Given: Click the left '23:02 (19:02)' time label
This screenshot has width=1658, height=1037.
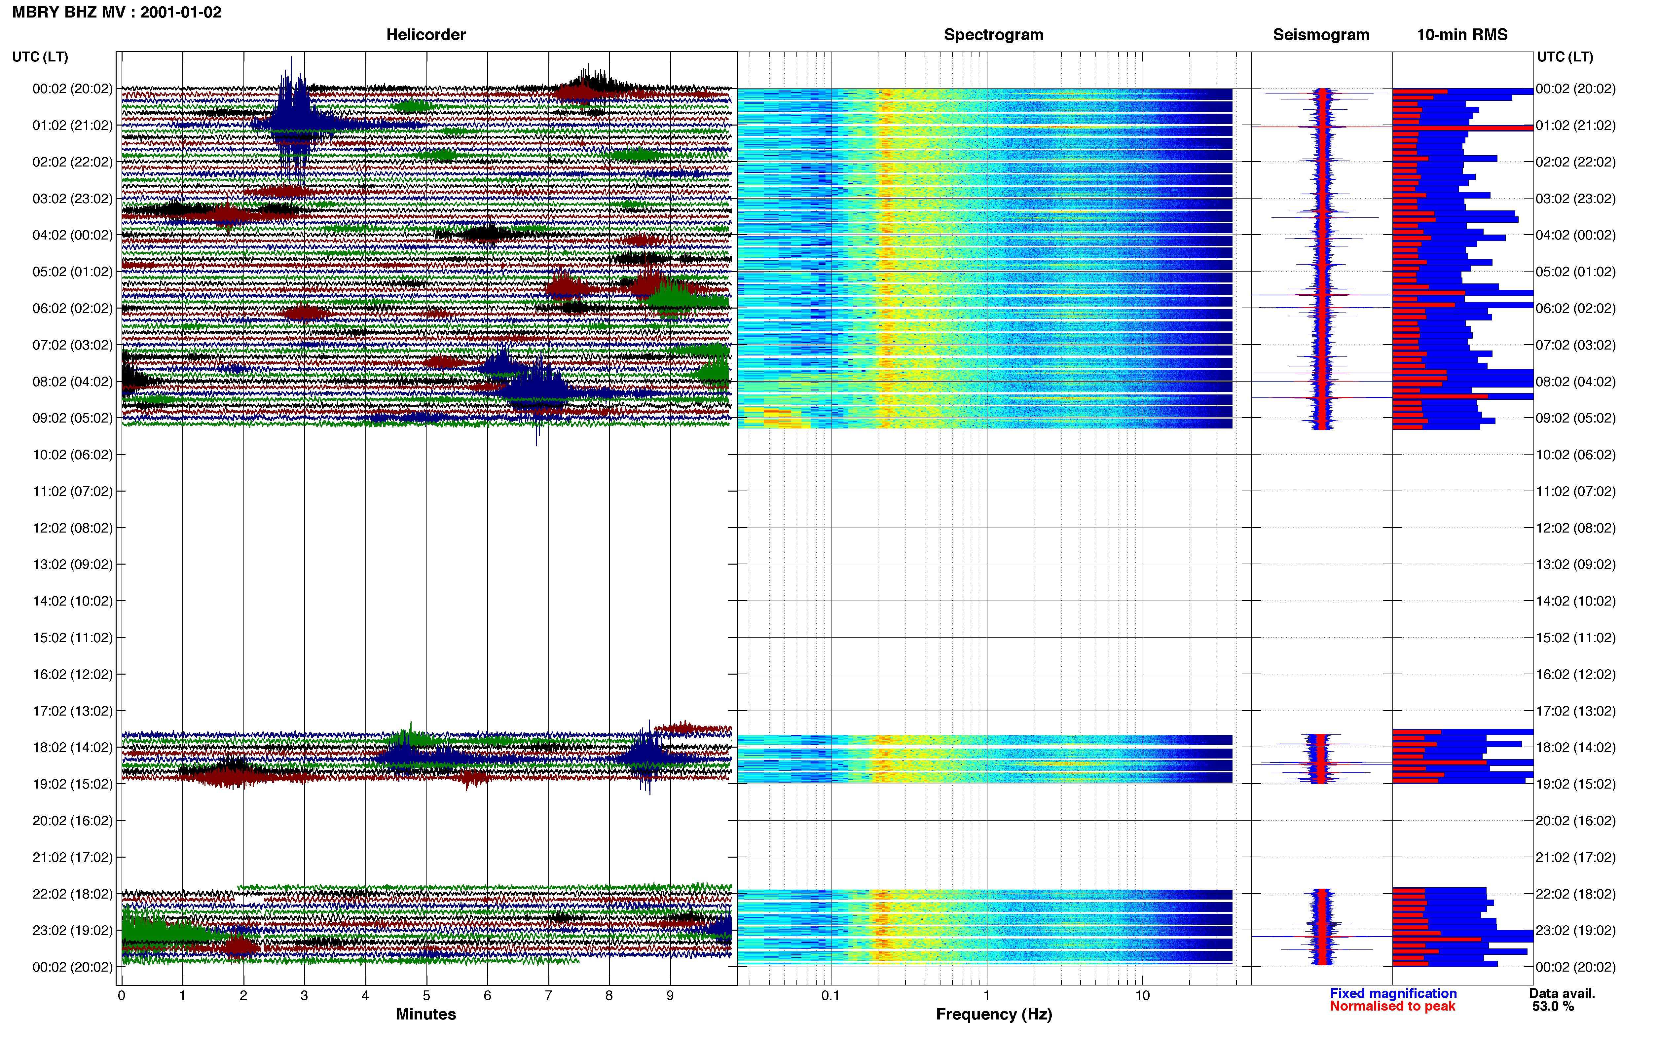Looking at the screenshot, I should point(73,931).
